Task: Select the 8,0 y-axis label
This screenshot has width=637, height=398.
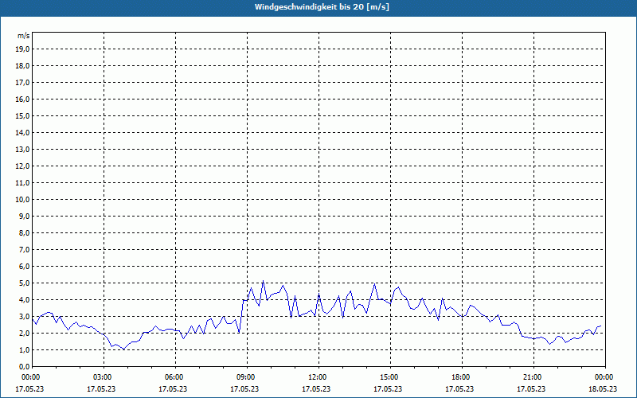Action: coord(24,232)
